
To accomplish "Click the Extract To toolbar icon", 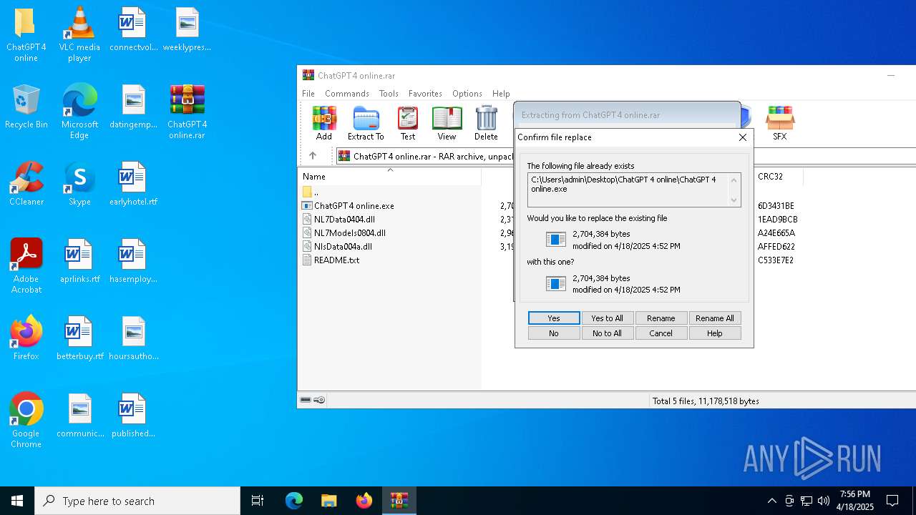I will 366,123.
